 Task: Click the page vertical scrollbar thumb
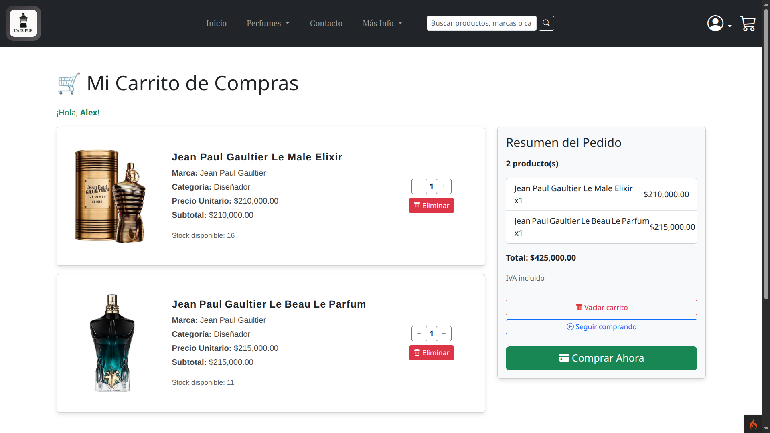(766, 154)
